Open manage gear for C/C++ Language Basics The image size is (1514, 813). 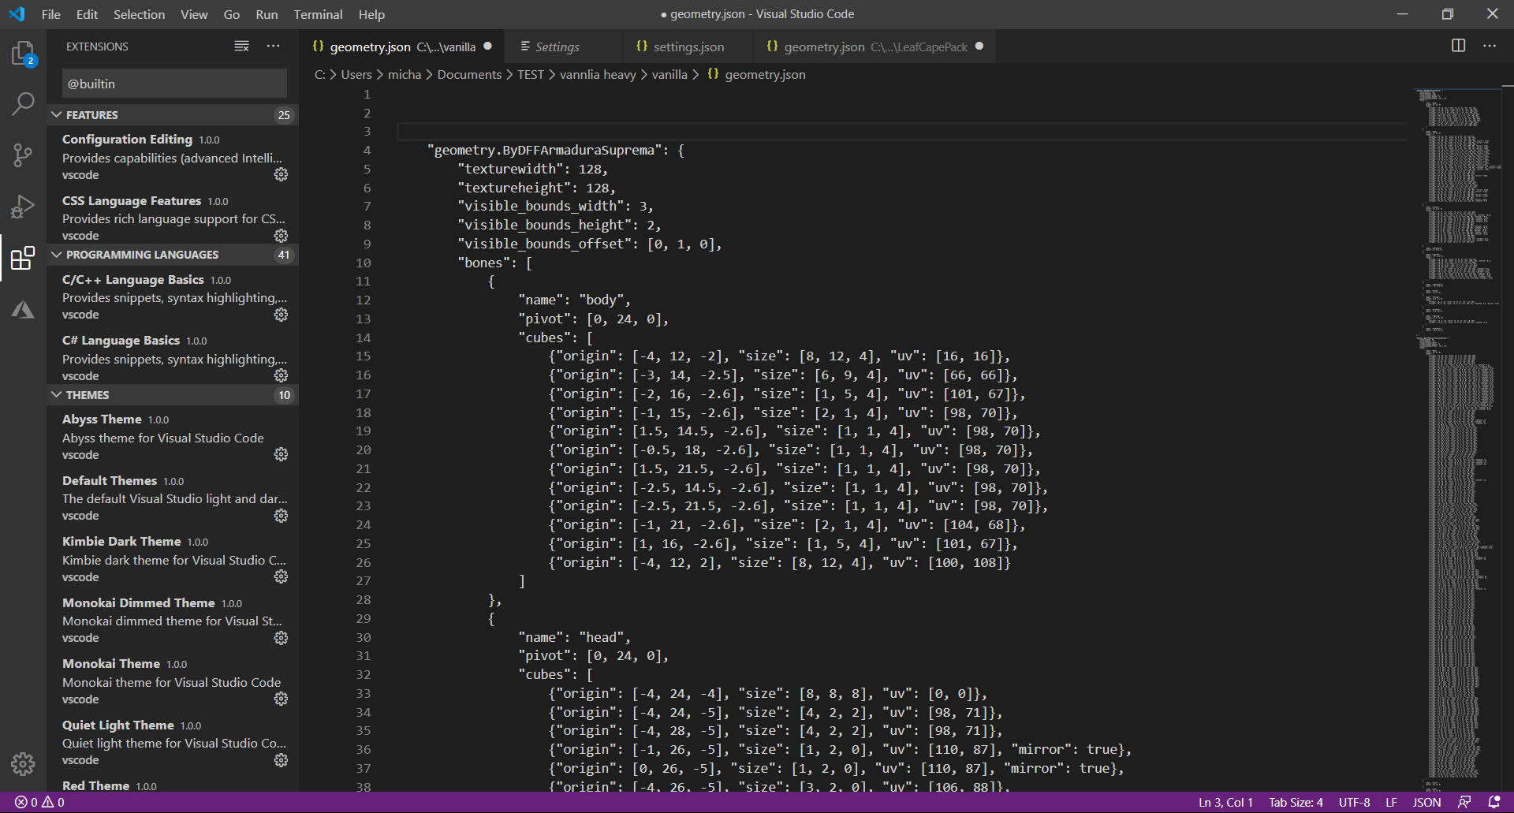(281, 315)
